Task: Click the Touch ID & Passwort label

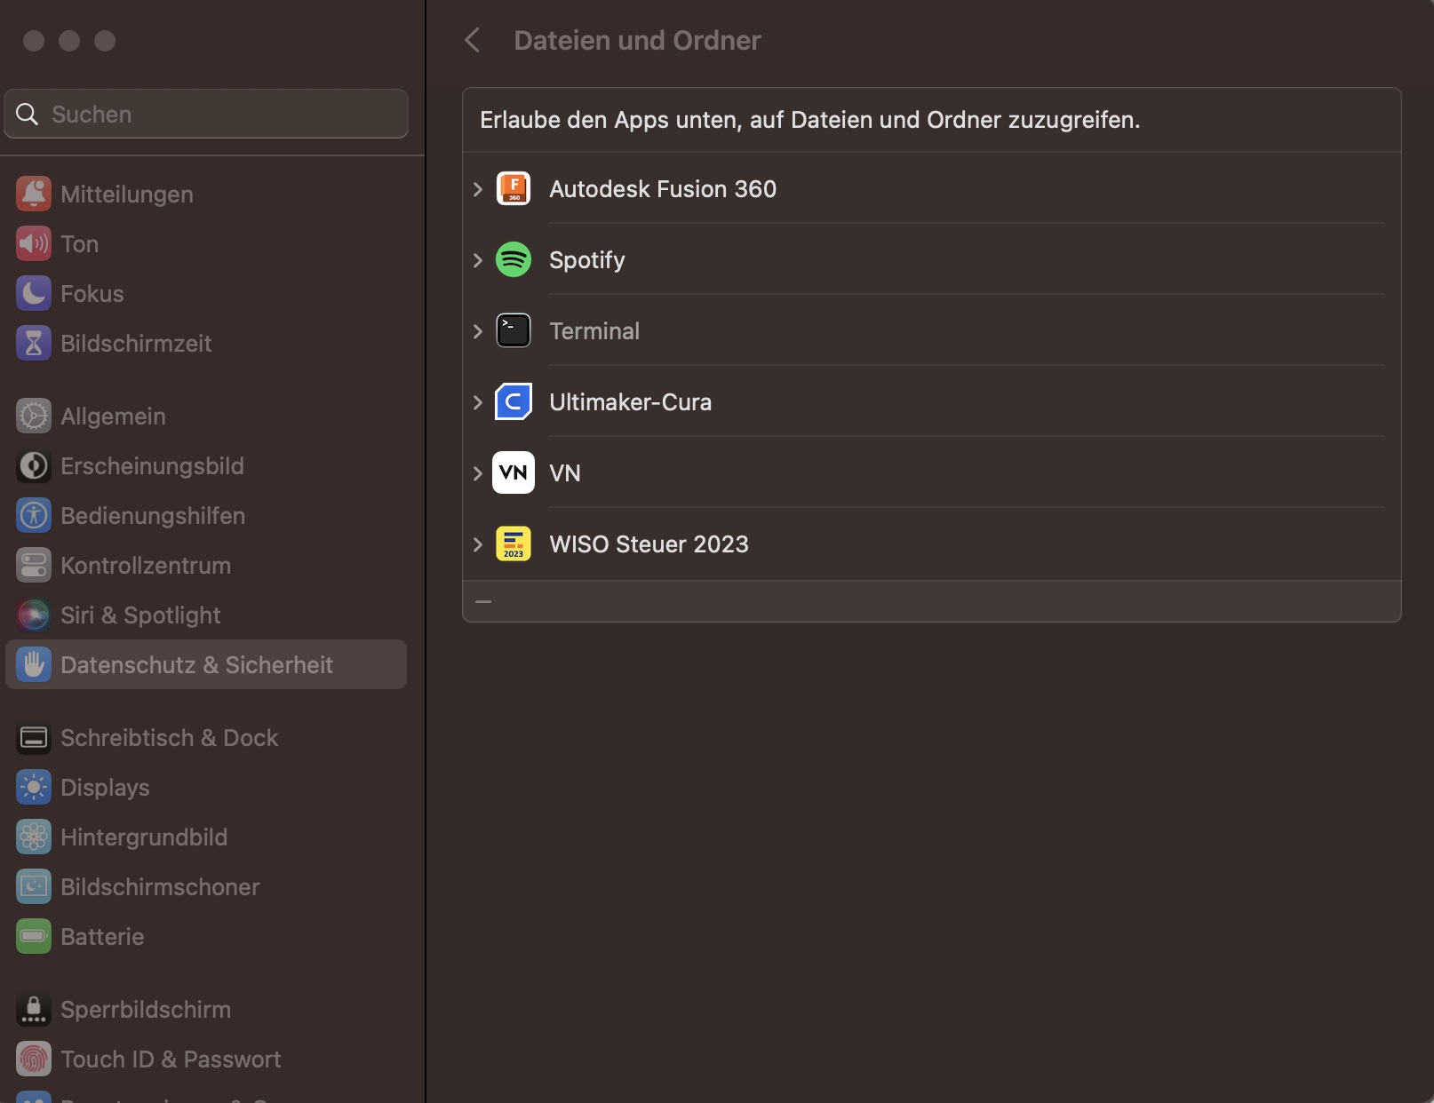Action: tap(171, 1059)
